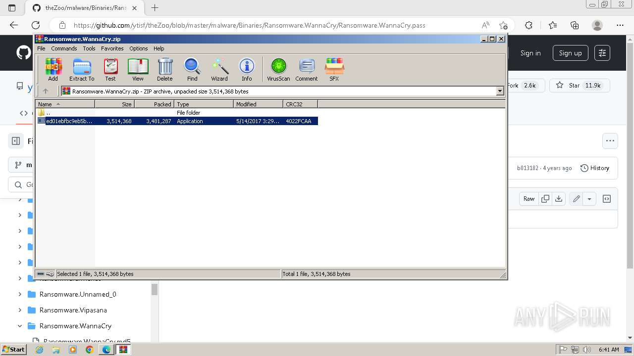Open Internet Explorer from taskbar

point(39,350)
